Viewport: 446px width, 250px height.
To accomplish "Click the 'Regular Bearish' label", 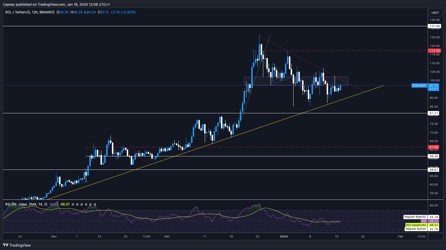I will [415, 217].
